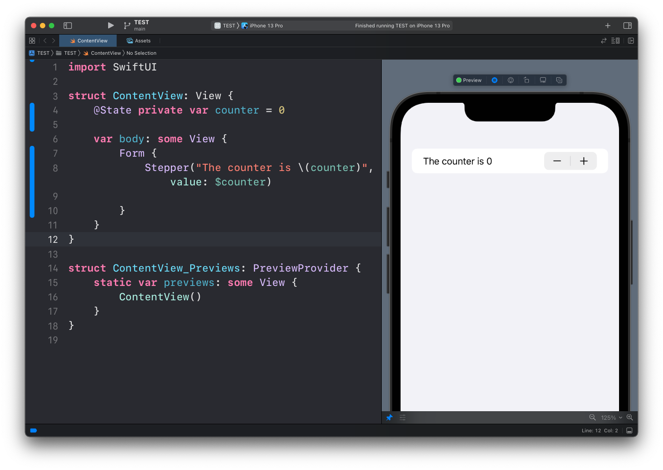This screenshot has height=470, width=663.
Task: Select the ContentView editor tab
Action: [88, 41]
